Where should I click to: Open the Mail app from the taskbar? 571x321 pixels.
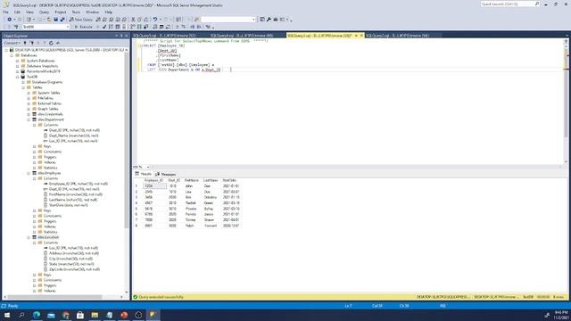click(51, 315)
